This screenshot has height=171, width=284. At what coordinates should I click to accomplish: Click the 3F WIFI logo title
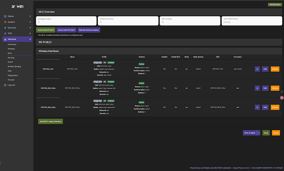[x=17, y=7]
